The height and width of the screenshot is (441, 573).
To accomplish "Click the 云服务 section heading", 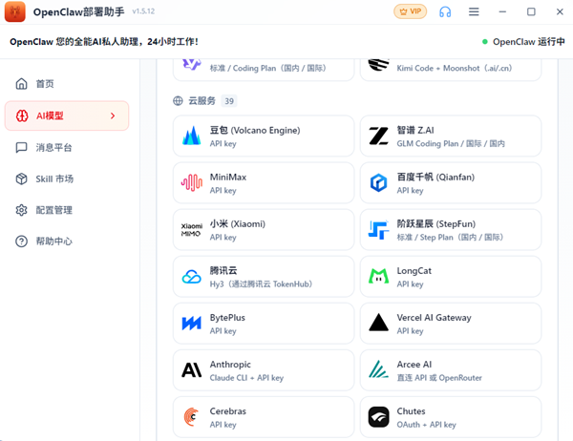I will pos(202,101).
